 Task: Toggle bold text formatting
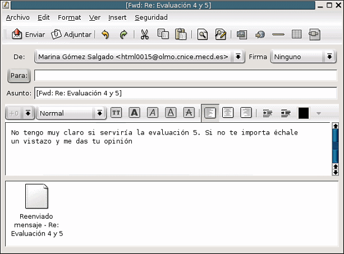(134, 113)
